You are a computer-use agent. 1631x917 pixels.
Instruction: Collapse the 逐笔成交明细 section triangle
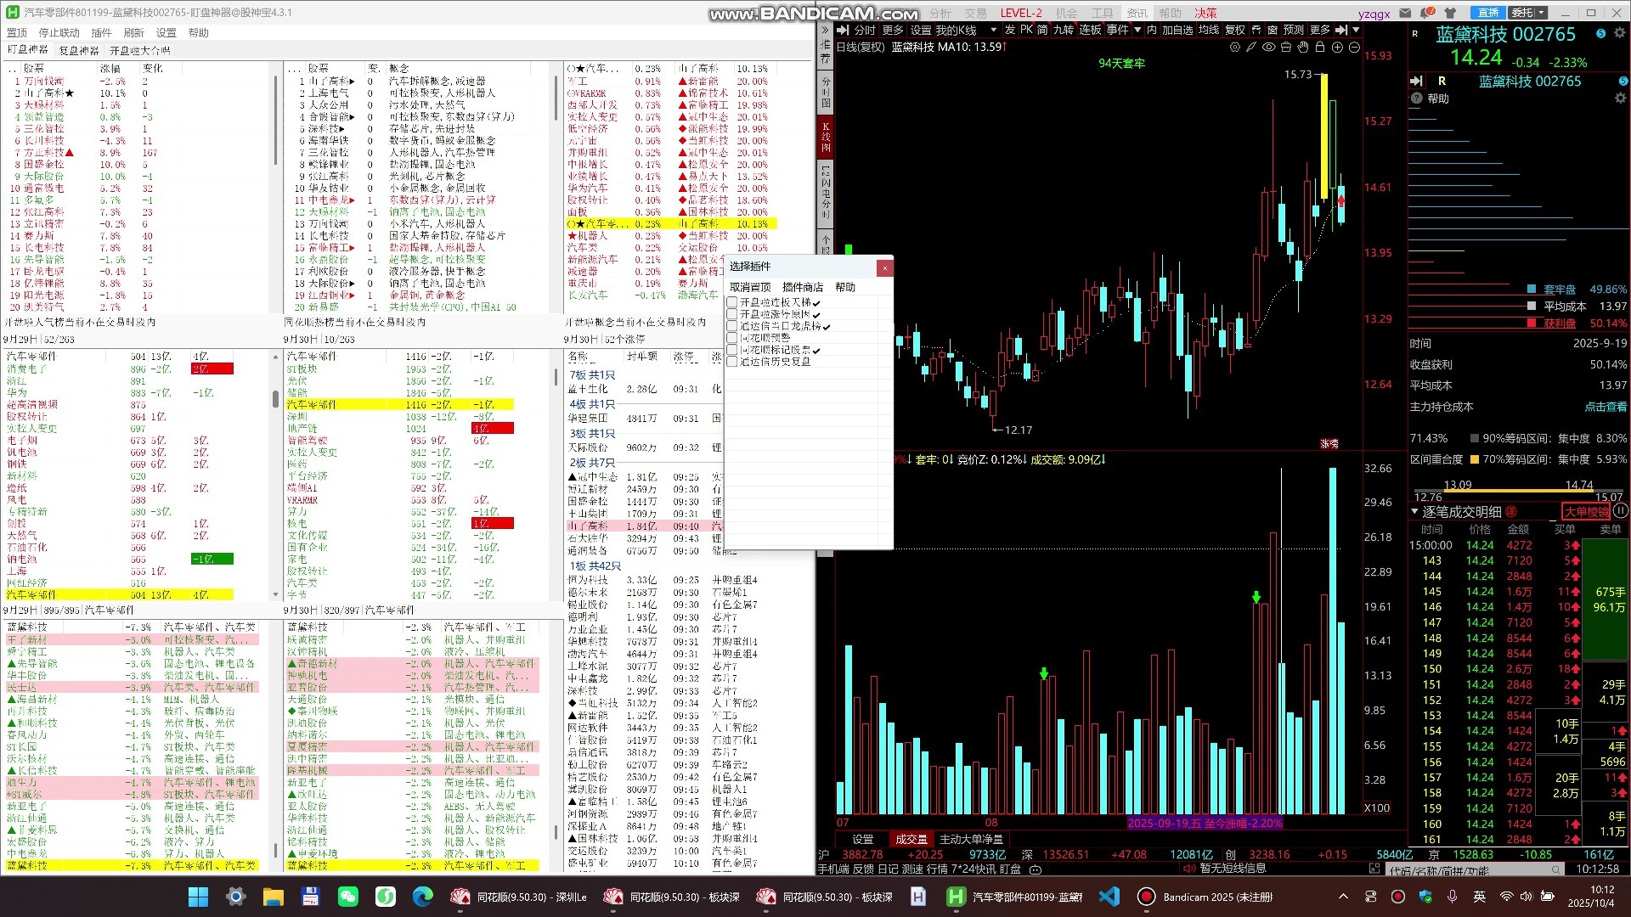point(1414,512)
